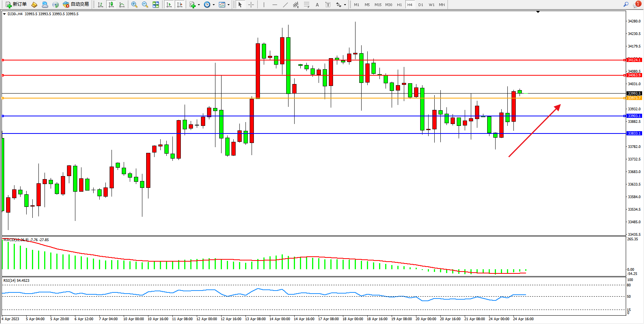The height and width of the screenshot is (324, 644).
Task: Switch chart to line chart mode
Action: point(122,5)
